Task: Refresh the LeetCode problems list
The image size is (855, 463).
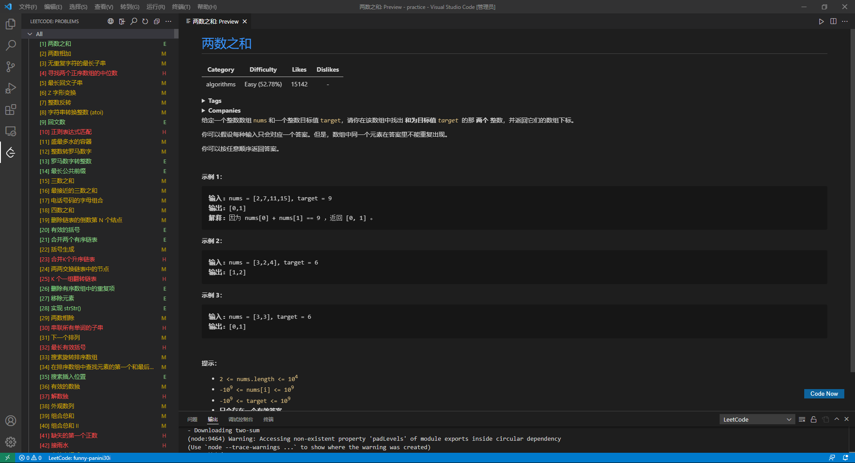Action: pyautogui.click(x=145, y=21)
